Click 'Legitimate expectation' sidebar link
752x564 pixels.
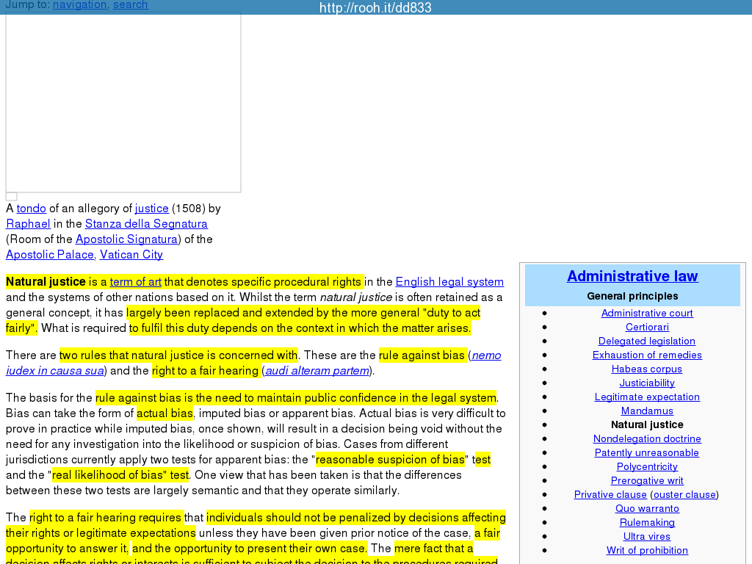coord(647,397)
